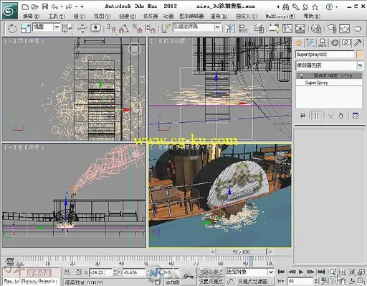Screen dimensions: 367x286
Task: Select the Rotate tool in main toolbar
Action: [x=12, y=29]
